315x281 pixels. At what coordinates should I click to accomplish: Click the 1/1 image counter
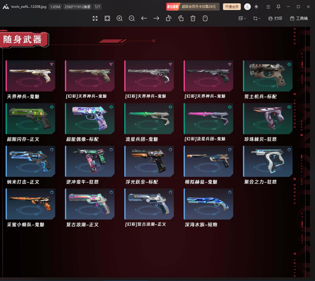[x=97, y=7]
